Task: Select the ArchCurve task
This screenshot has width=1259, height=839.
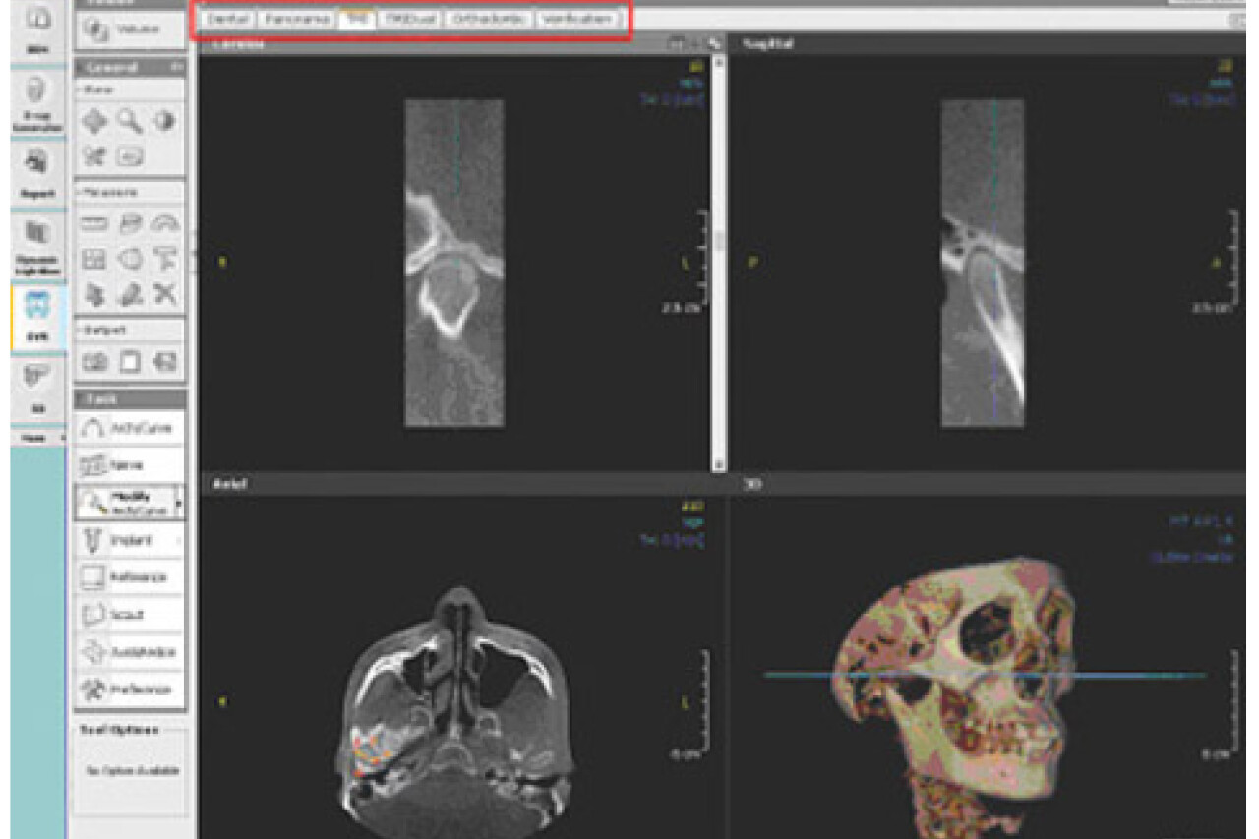Action: tap(130, 429)
